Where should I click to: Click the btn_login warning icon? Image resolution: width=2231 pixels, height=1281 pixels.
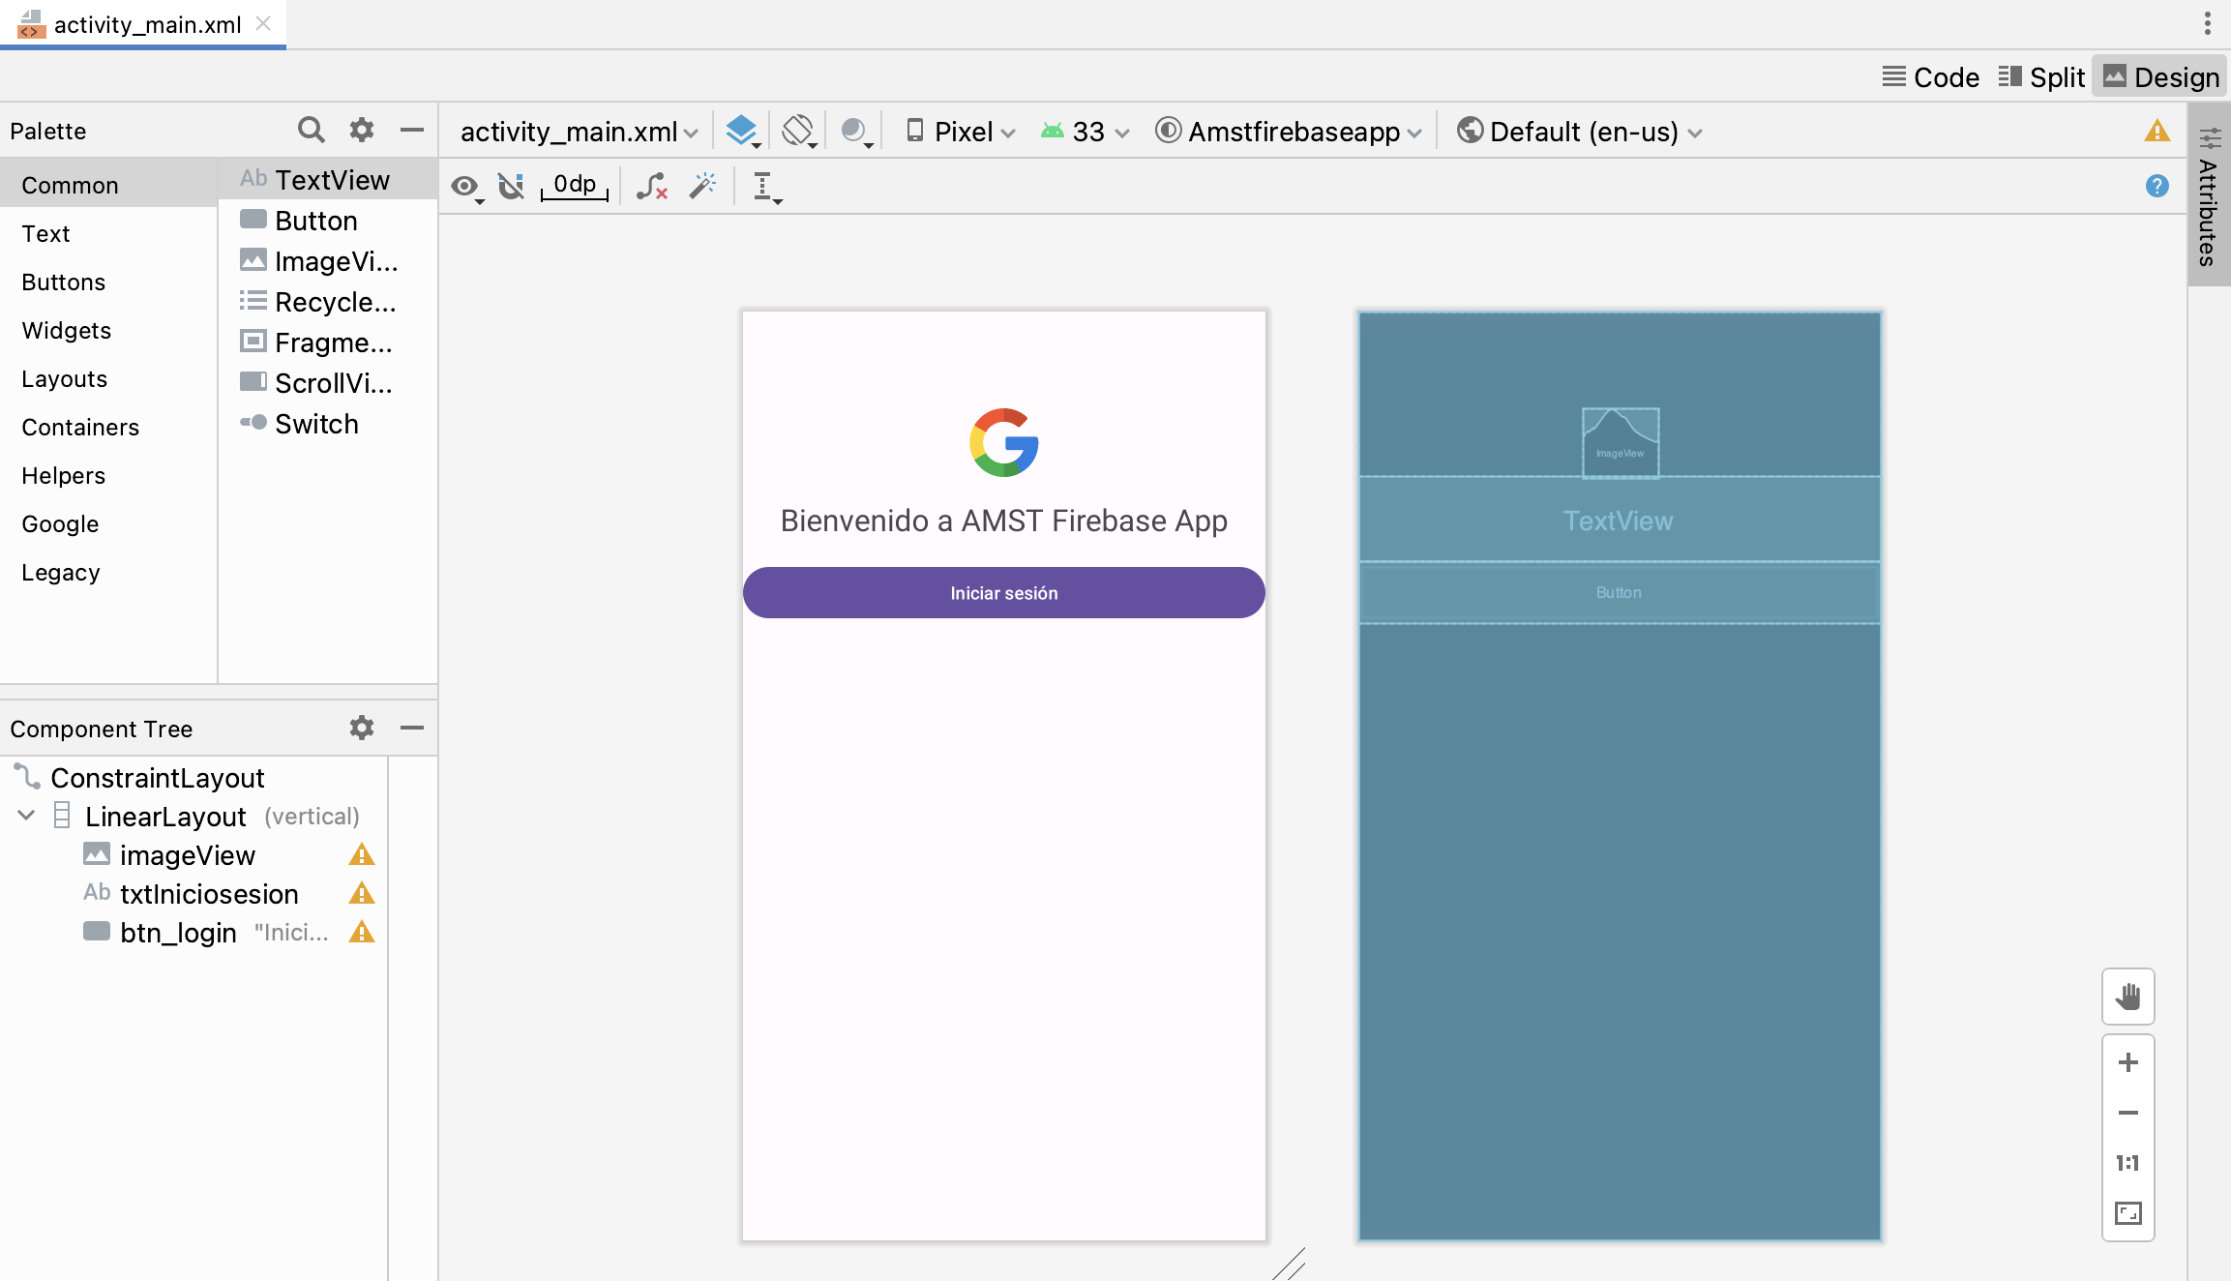coord(362,932)
